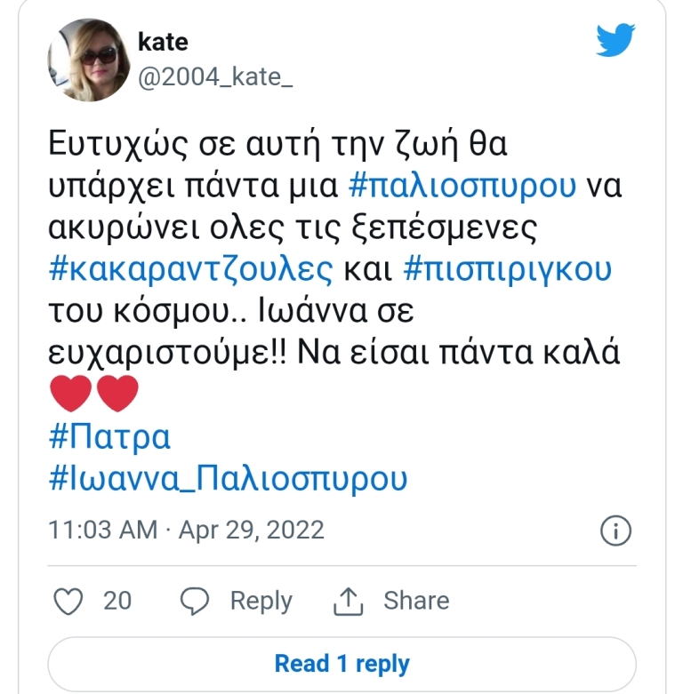The width and height of the screenshot is (683, 694).
Task: Open the #Ιωαννα_Παλιοσπυρου hashtag
Action: pyautogui.click(x=229, y=480)
